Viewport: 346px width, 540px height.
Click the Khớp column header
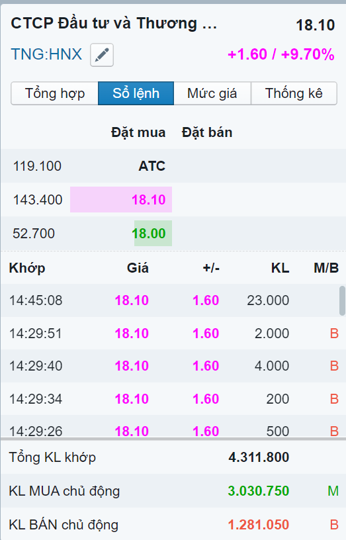click(x=27, y=268)
